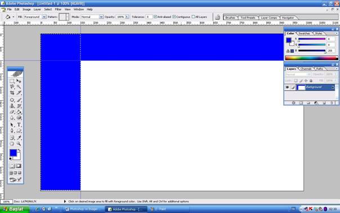Expand the blending Mode dropdown
This screenshot has height=213, width=340.
(x=101, y=17)
